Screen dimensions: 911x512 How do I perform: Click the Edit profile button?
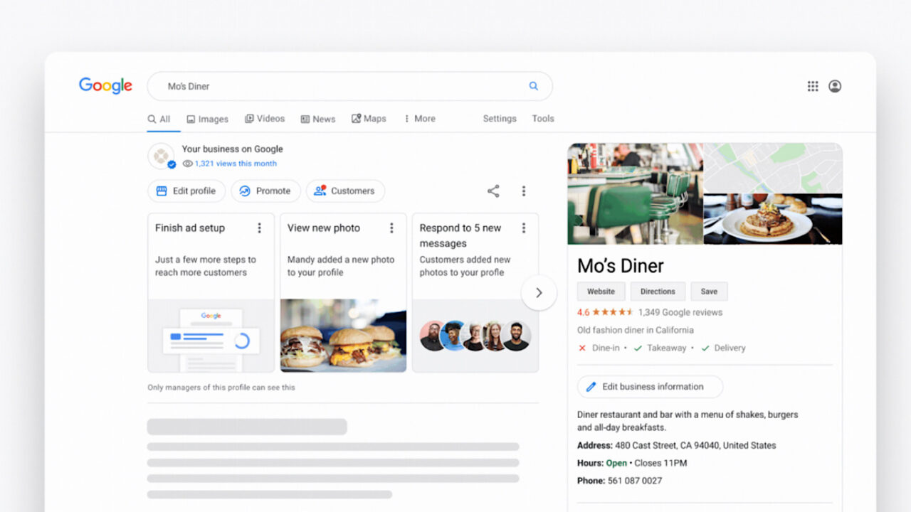tap(186, 191)
